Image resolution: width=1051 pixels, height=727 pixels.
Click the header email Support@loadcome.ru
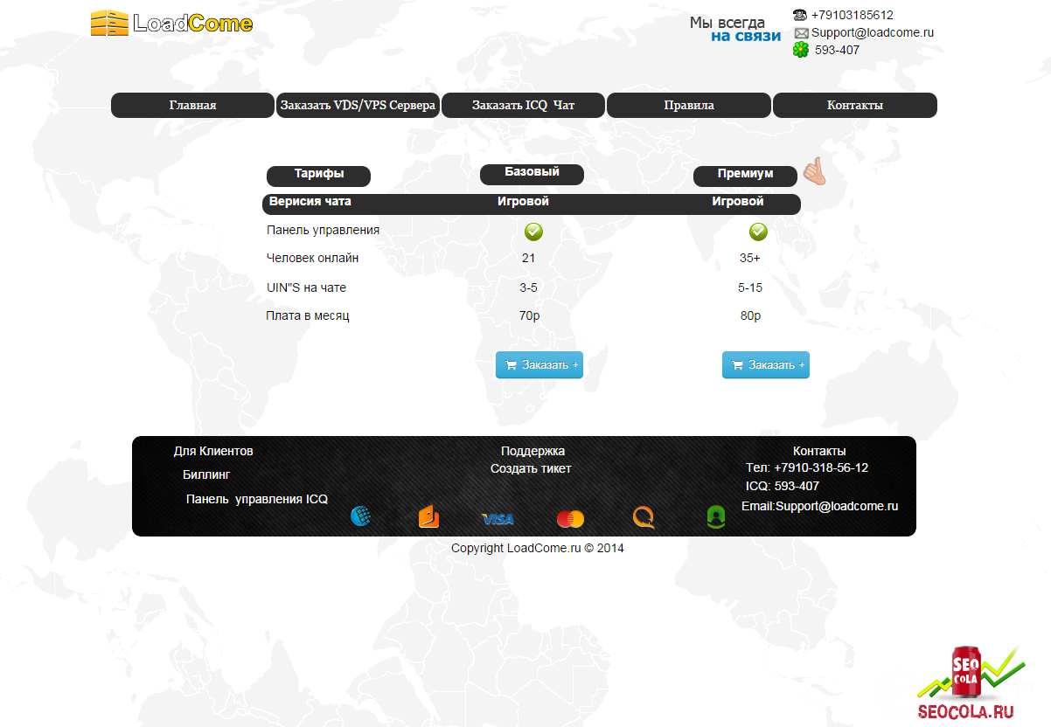873,32
